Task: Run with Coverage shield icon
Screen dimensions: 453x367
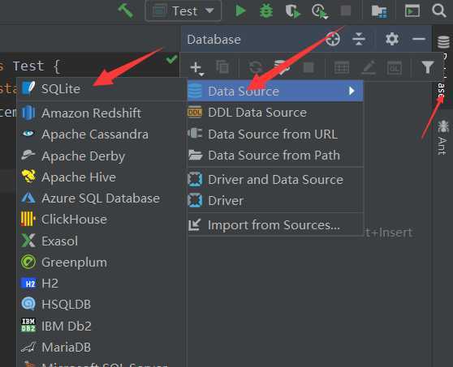Action: pyautogui.click(x=292, y=11)
